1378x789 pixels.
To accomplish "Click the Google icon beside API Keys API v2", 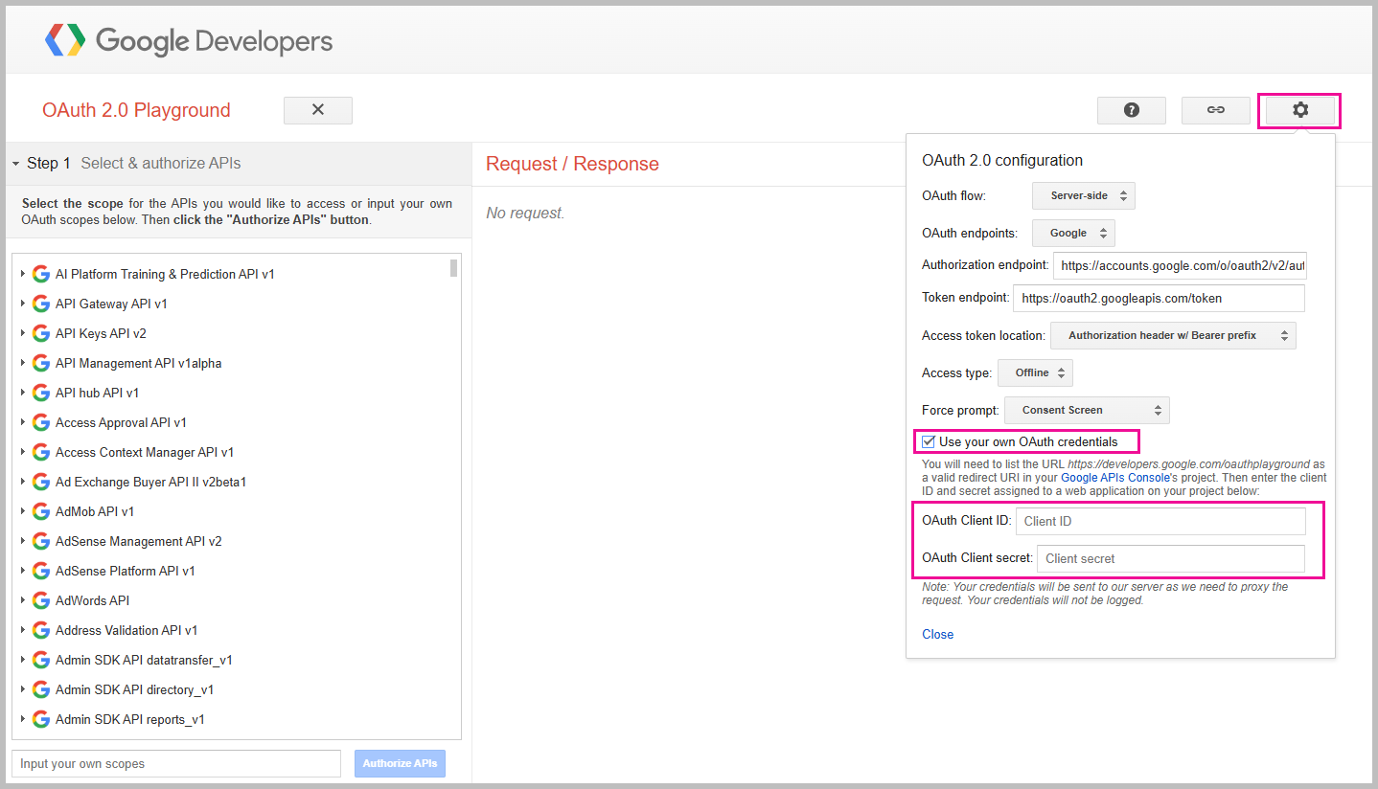I will coord(41,333).
